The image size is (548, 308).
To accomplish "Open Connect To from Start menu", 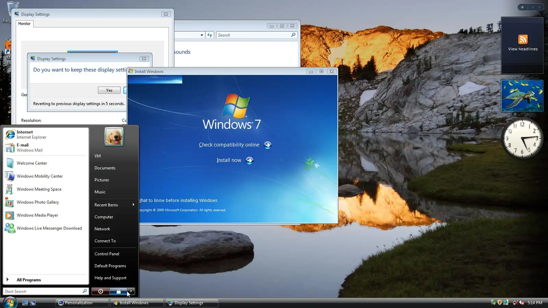I will [105, 241].
